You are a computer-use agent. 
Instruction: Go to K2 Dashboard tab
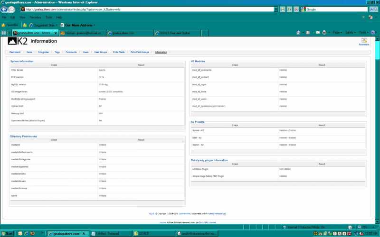[15, 52]
